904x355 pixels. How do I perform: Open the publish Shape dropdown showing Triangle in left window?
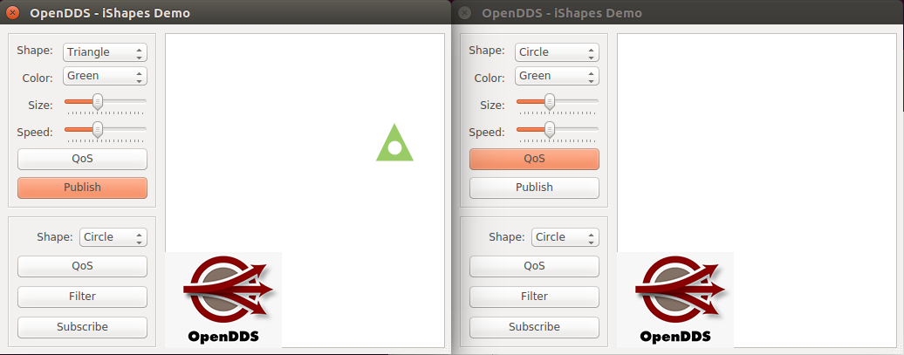click(105, 51)
